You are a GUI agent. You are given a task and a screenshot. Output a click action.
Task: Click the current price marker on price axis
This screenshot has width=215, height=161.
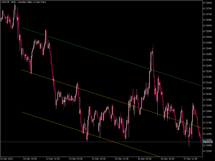tap(207, 142)
